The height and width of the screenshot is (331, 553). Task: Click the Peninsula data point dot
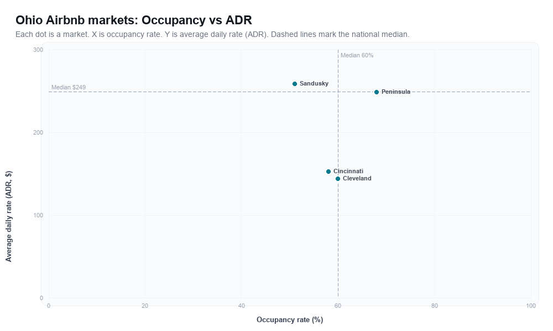click(x=377, y=92)
